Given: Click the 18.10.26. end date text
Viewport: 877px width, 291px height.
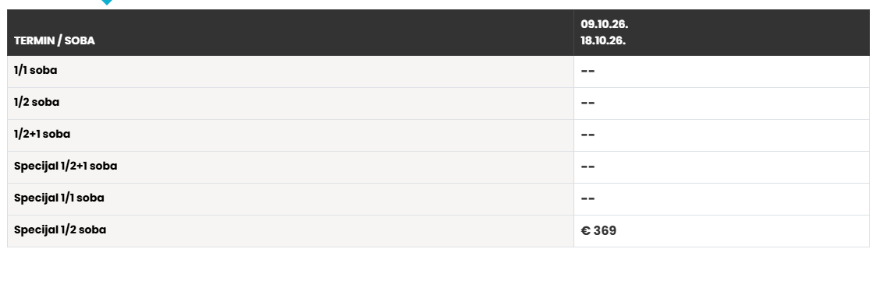Looking at the screenshot, I should tap(603, 40).
